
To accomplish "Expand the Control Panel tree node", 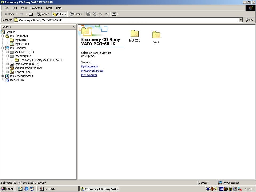I will 7,72.
